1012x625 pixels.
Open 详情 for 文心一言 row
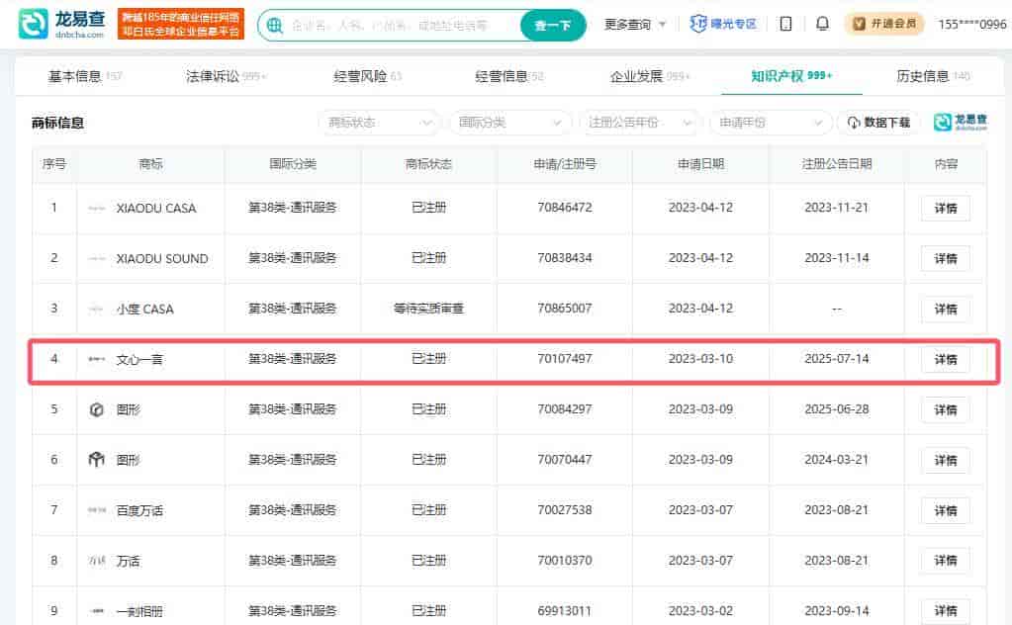coord(946,359)
